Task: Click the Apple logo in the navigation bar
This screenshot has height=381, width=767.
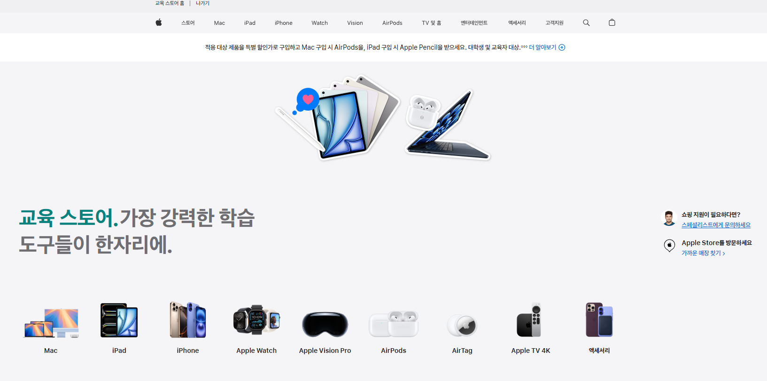Action: [159, 22]
